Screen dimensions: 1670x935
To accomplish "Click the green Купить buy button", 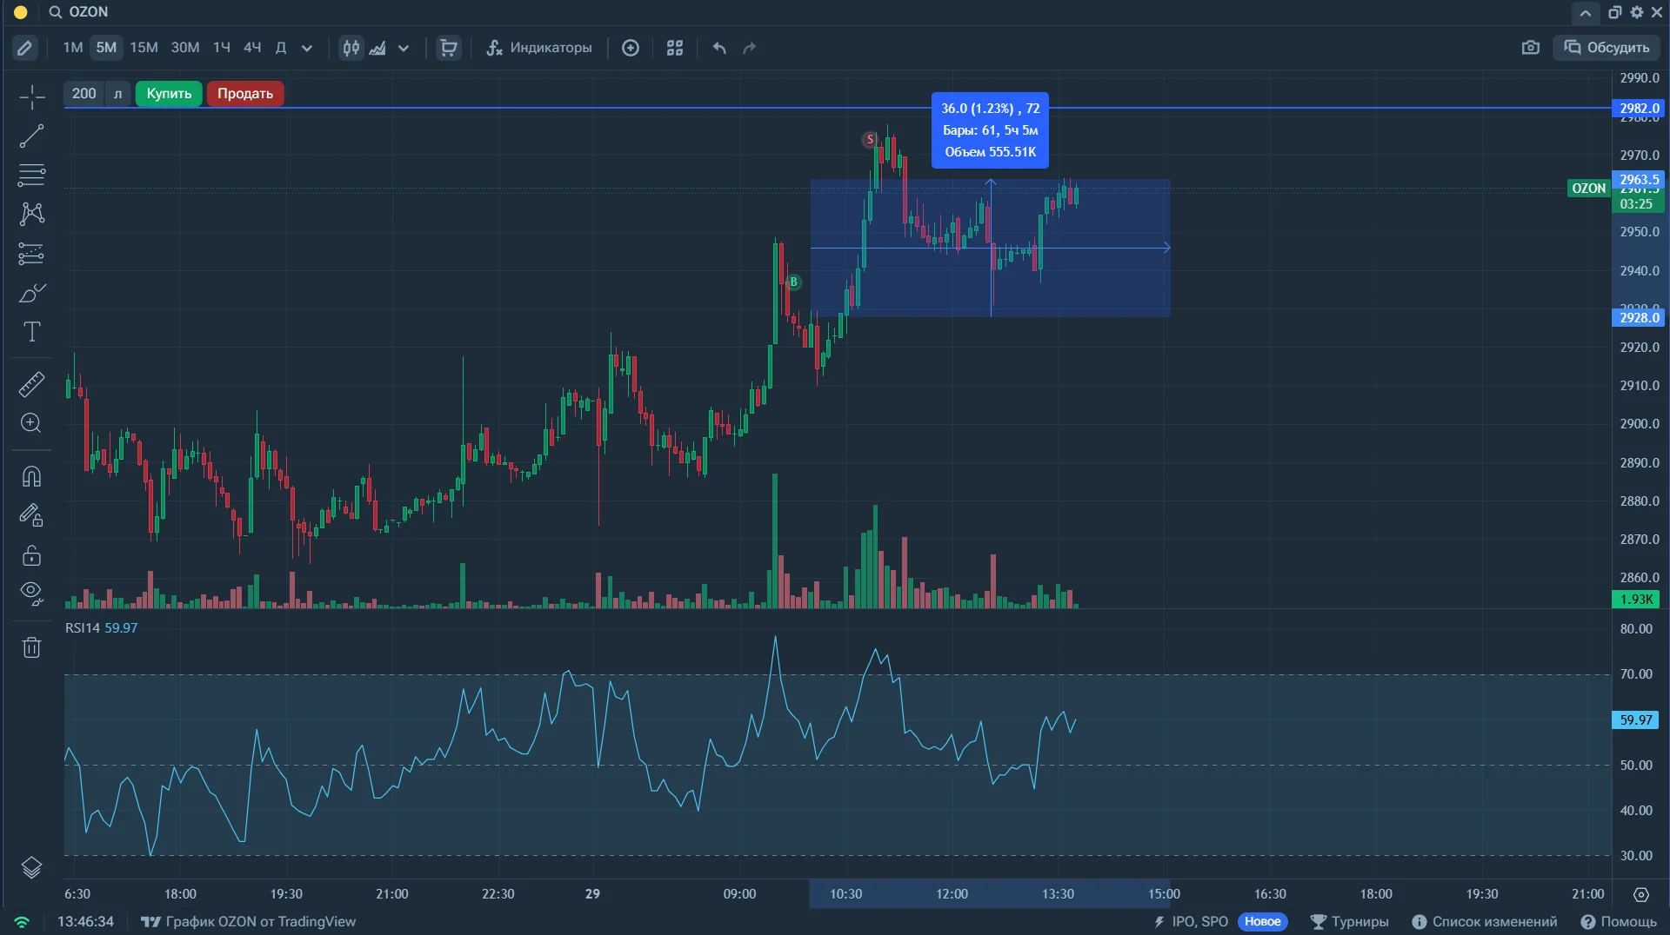I will (x=169, y=94).
